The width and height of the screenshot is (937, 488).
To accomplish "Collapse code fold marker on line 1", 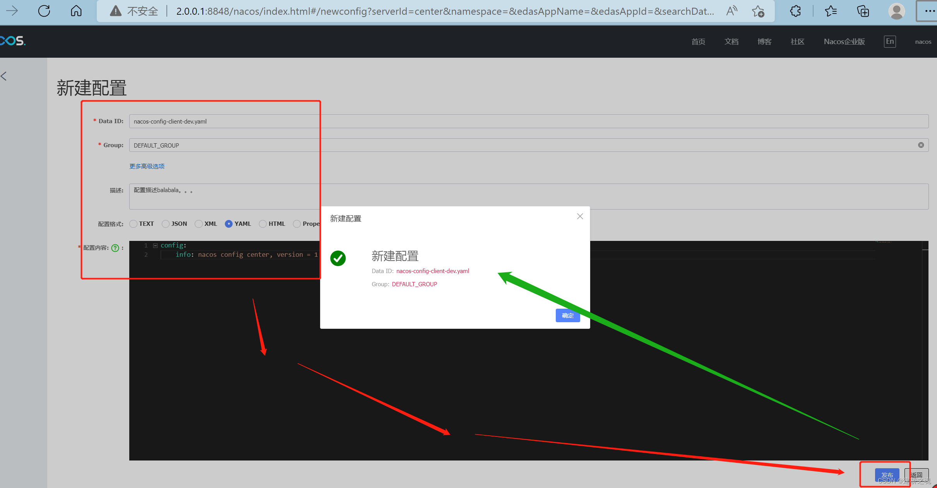I will tap(155, 246).
